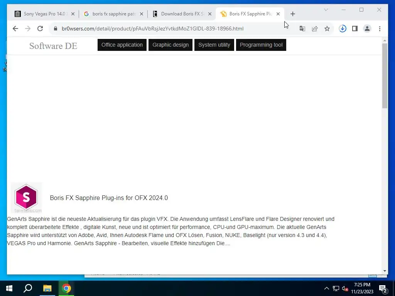The image size is (395, 296).
Task: Bookmark this page with the star
Action: tap(327, 29)
